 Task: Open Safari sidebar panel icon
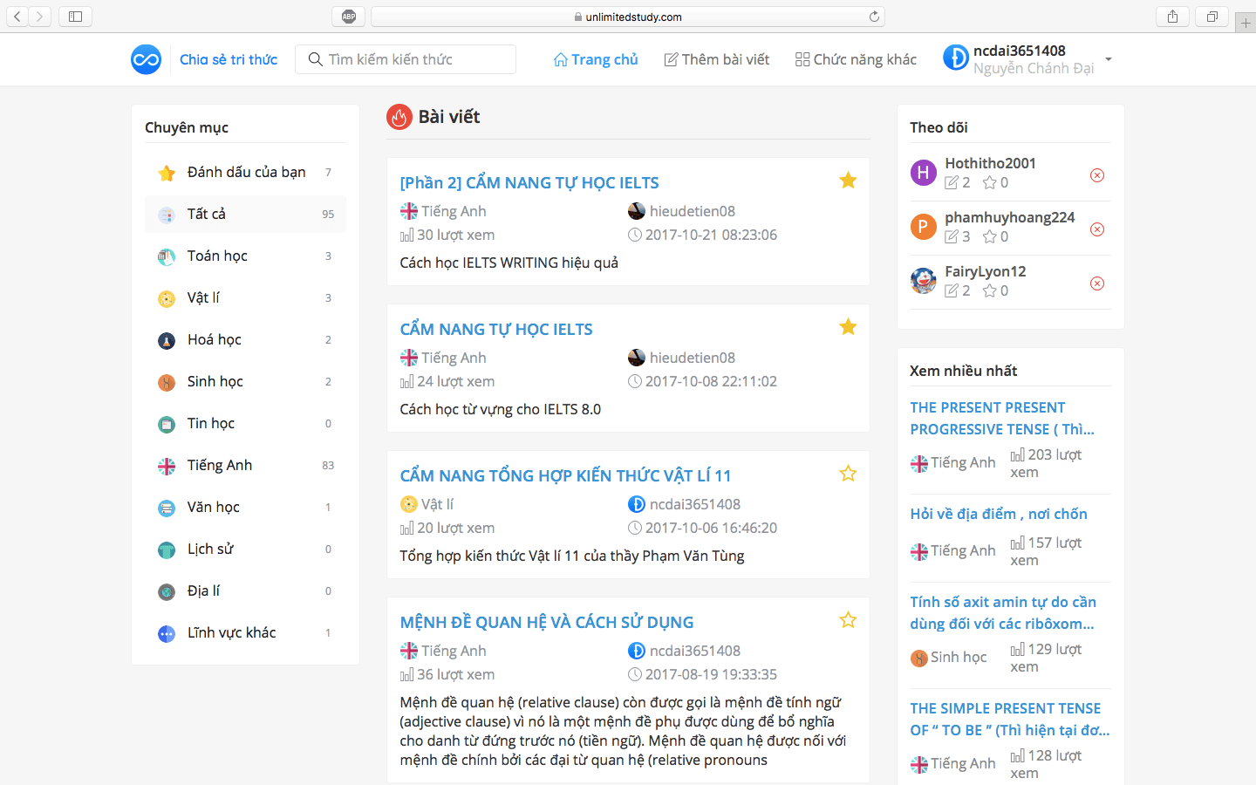(x=76, y=17)
